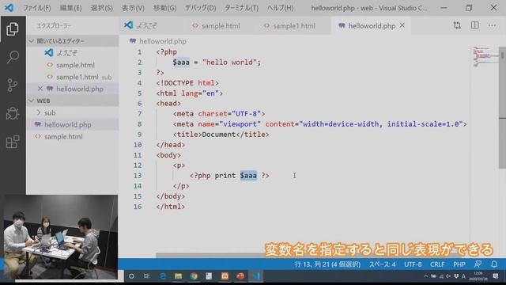Viewport: 506px width, 285px height.
Task: Collapse the 開いているエディター section
Action: 72,40
